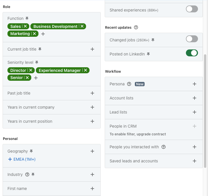Screen dimensions: 208x196
Task: Click the vertical scrollbar on right edge
Action: click(205, 109)
